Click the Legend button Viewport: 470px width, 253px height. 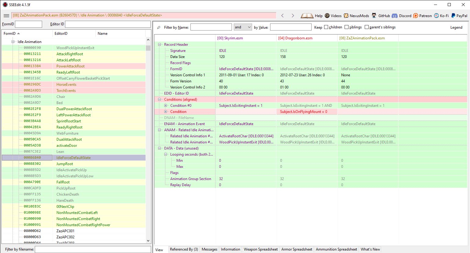point(456,27)
